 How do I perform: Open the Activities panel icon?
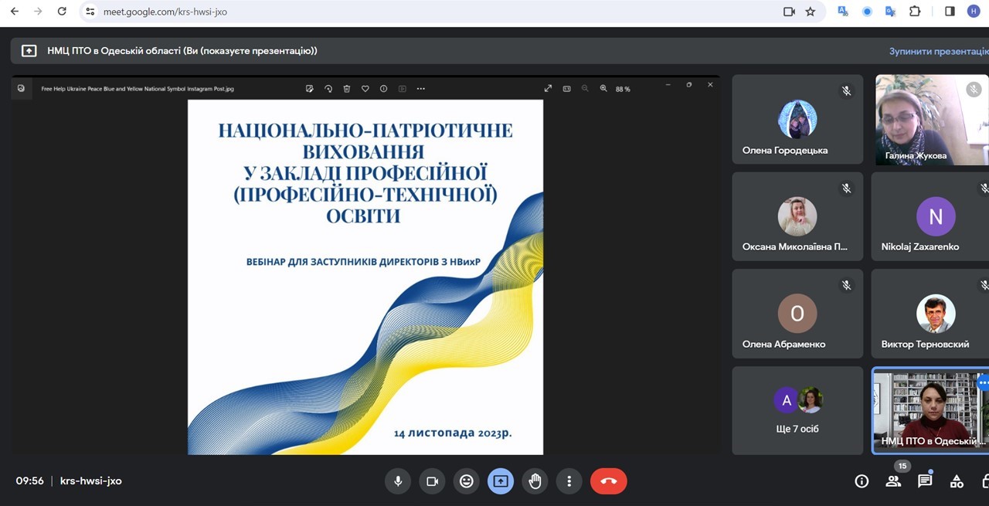click(957, 481)
